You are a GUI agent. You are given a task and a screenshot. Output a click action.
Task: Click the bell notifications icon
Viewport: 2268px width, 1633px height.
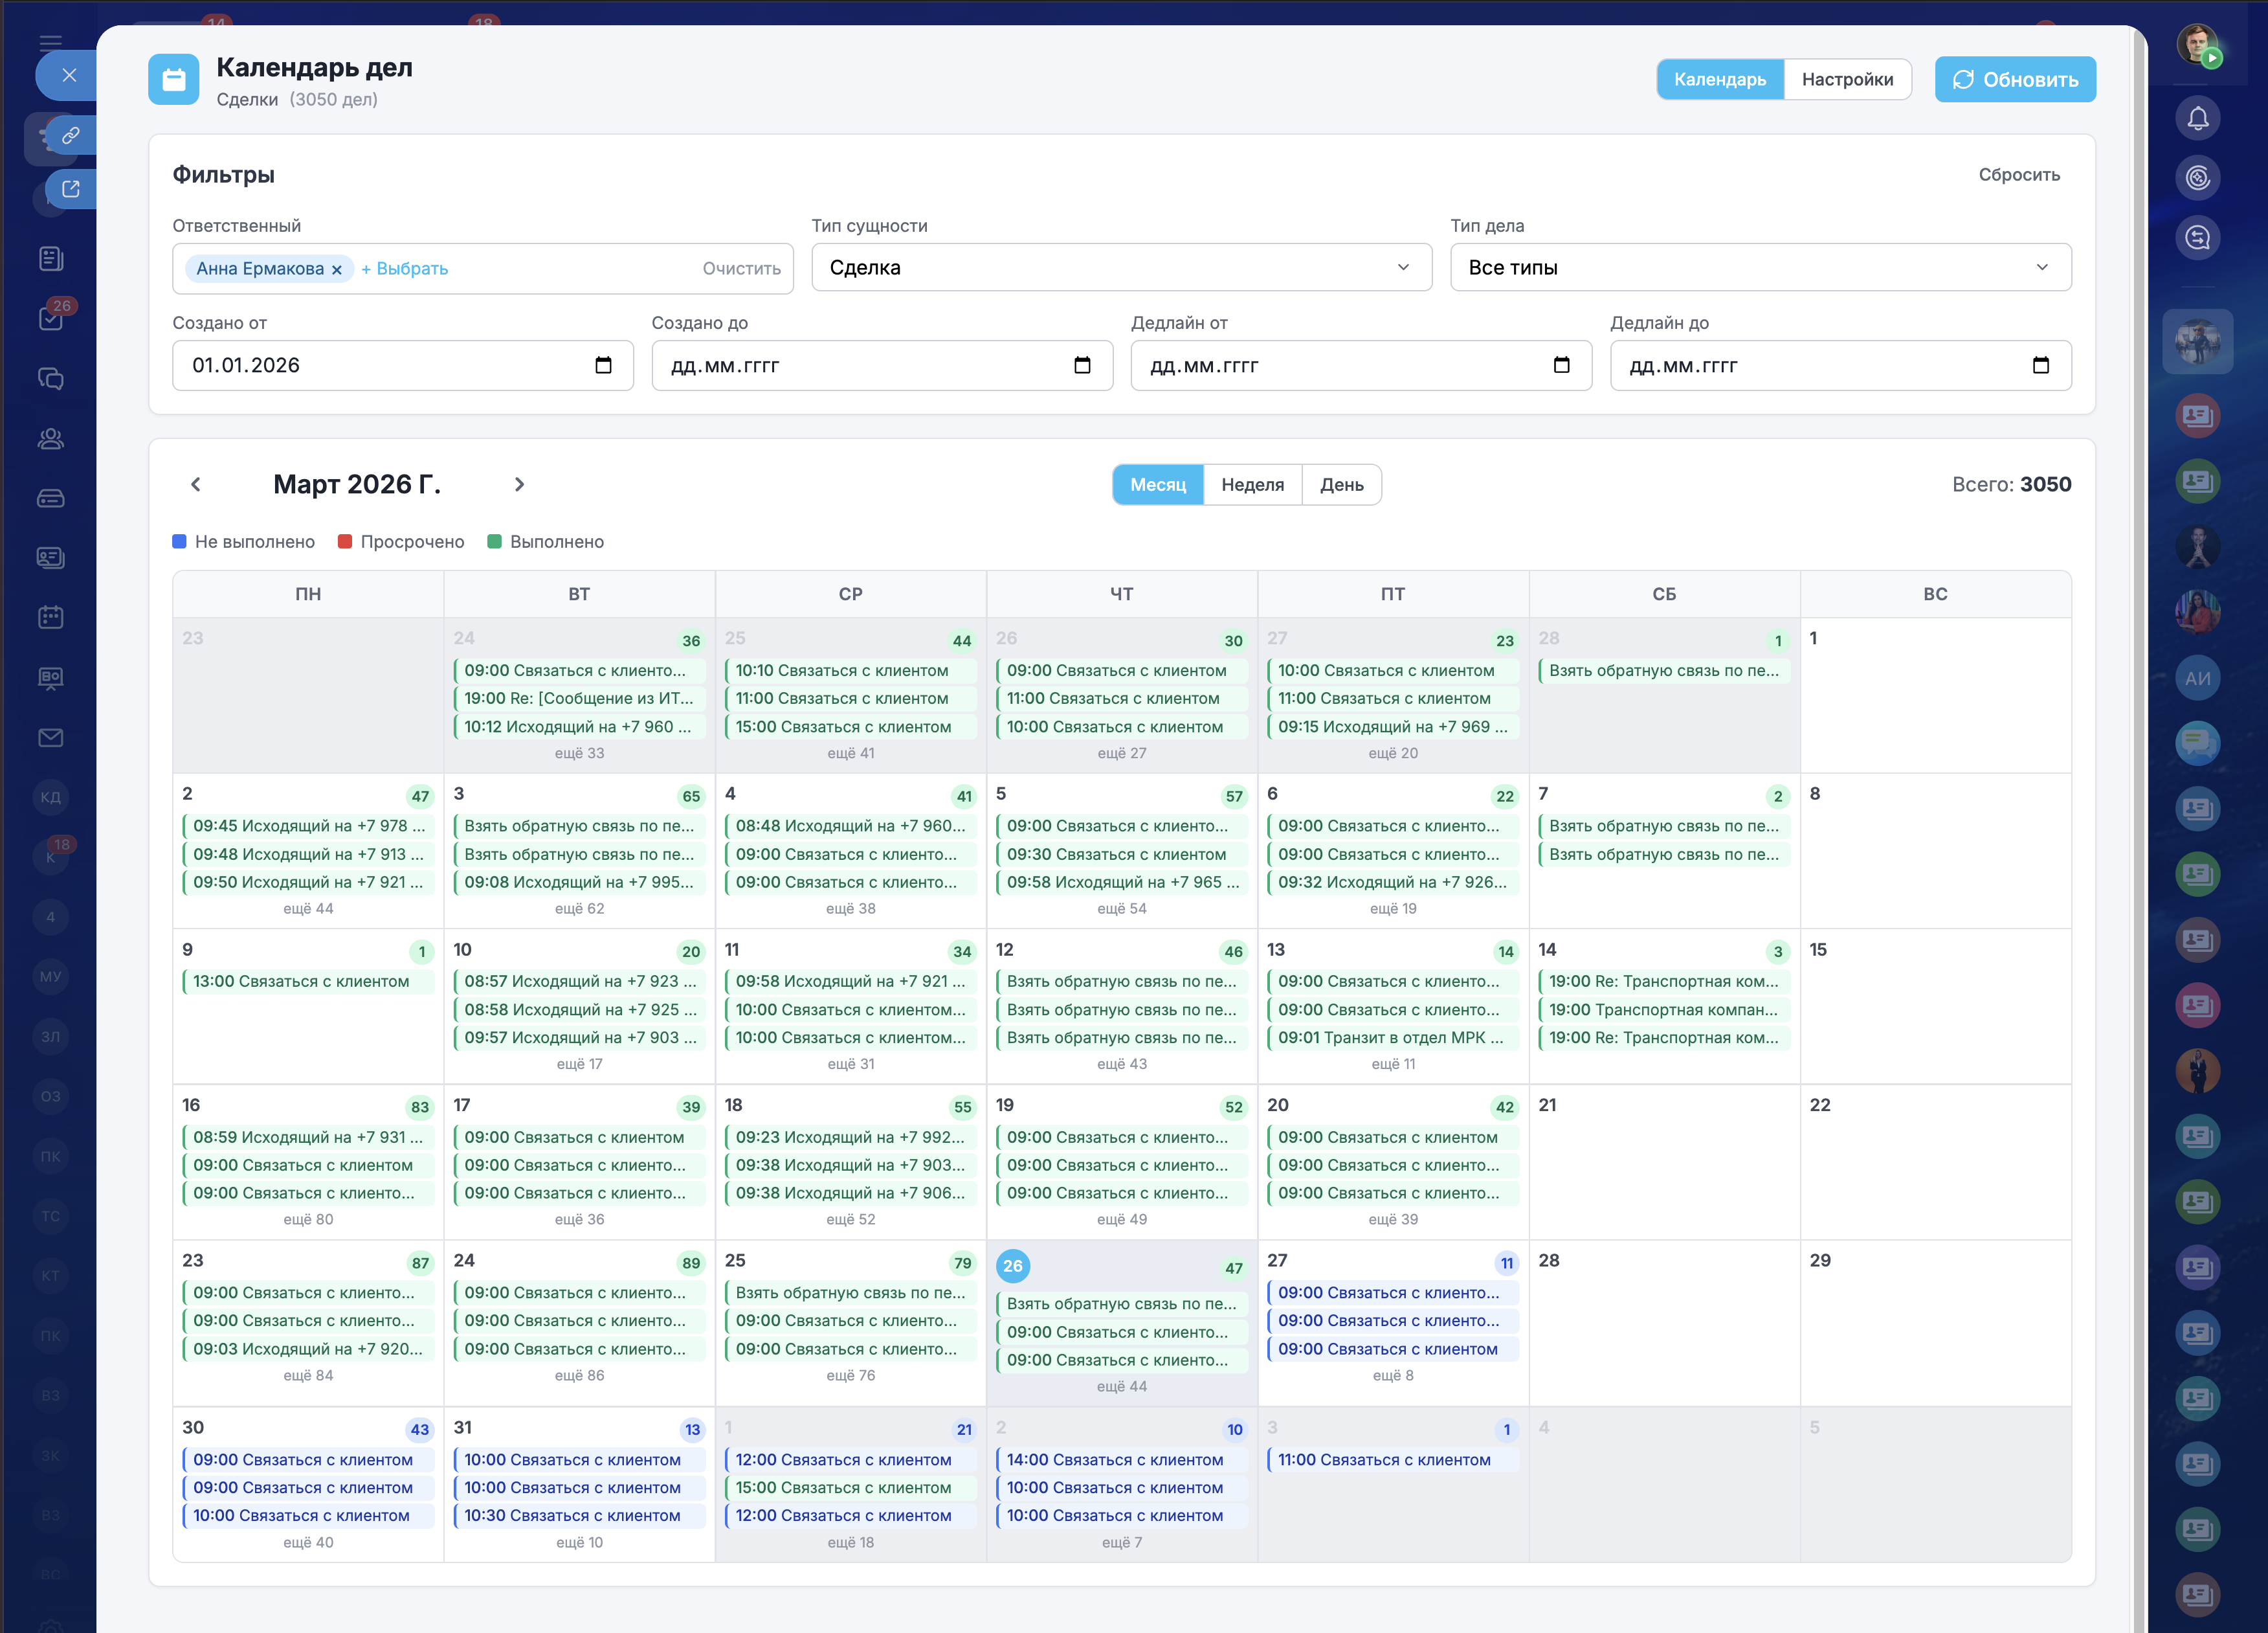click(2197, 119)
